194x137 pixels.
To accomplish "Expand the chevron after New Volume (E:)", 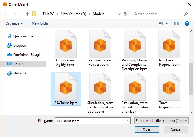I will pos(89,14).
